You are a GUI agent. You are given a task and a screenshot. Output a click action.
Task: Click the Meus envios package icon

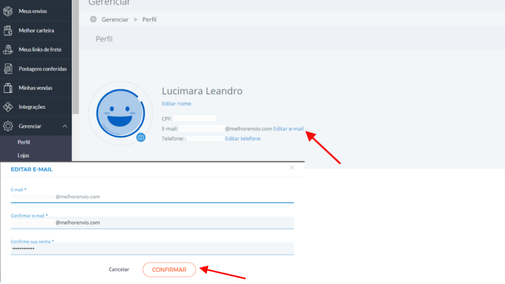click(x=8, y=11)
